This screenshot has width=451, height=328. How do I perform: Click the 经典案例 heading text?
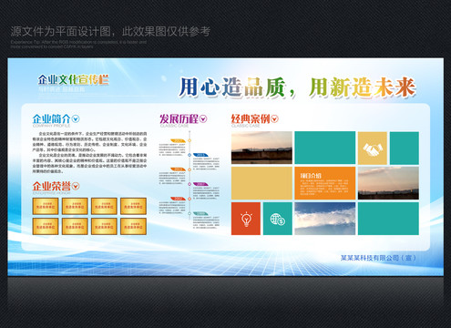click(x=251, y=118)
